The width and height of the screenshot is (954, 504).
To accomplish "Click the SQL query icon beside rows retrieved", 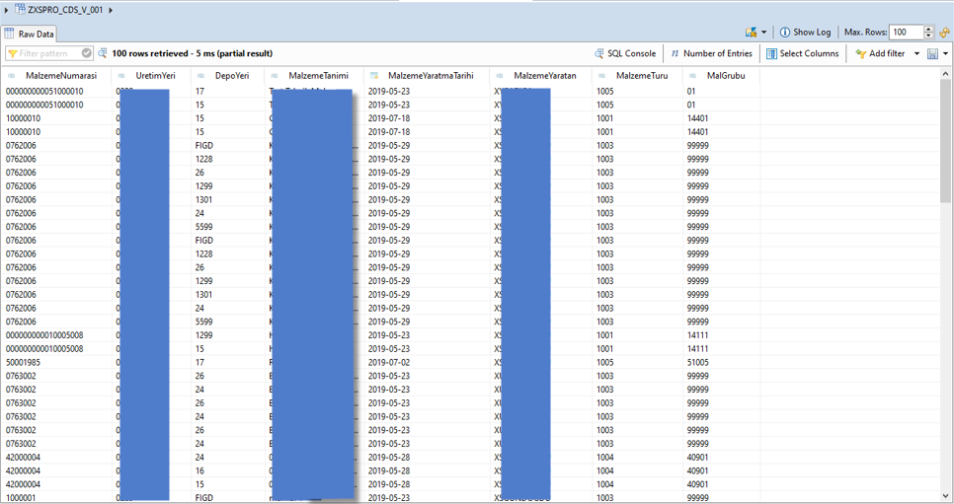I will pyautogui.click(x=103, y=53).
